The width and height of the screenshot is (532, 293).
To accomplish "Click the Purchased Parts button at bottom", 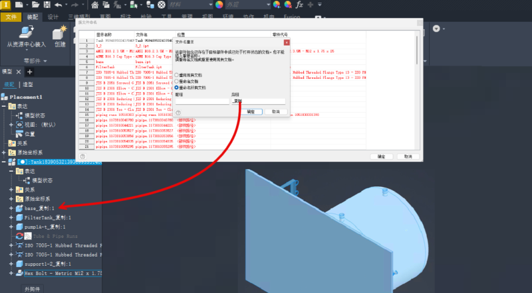I will [32, 289].
